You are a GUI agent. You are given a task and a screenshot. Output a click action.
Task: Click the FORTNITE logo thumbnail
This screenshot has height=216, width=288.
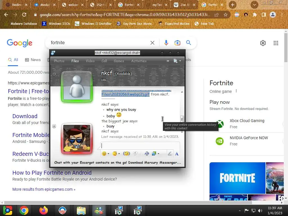pos(237,178)
